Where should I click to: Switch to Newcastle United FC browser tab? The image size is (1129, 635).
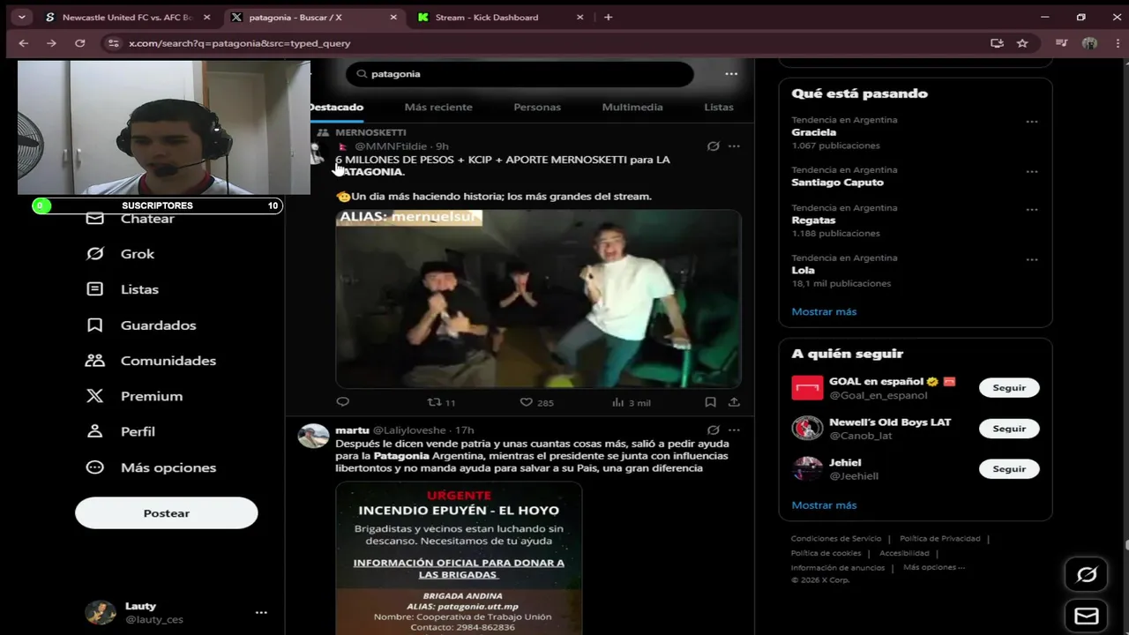[129, 17]
